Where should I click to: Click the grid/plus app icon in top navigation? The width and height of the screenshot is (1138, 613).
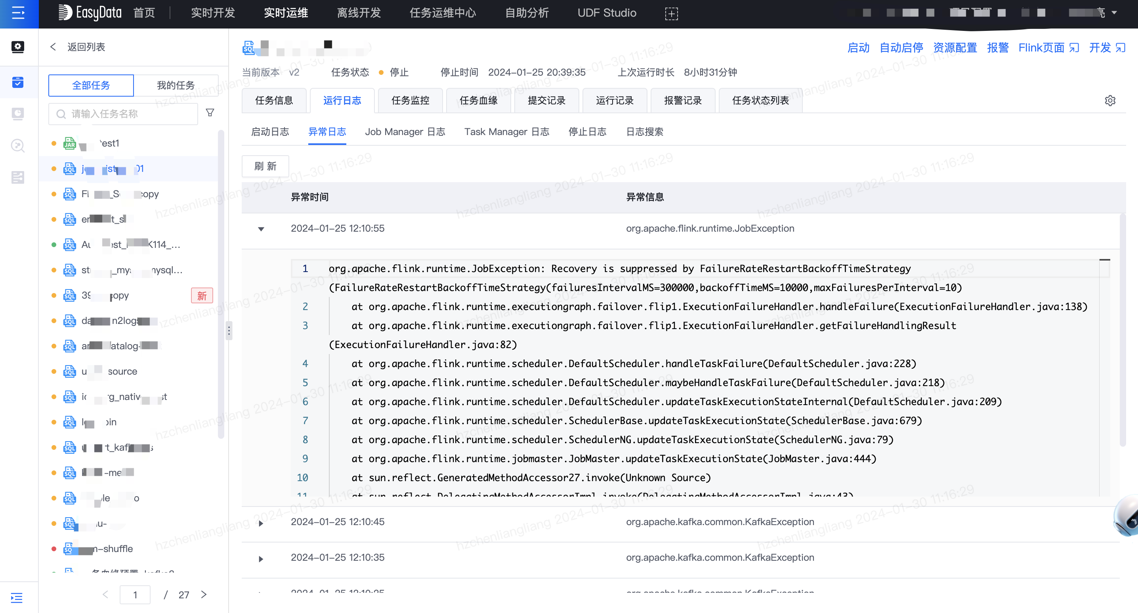click(671, 14)
